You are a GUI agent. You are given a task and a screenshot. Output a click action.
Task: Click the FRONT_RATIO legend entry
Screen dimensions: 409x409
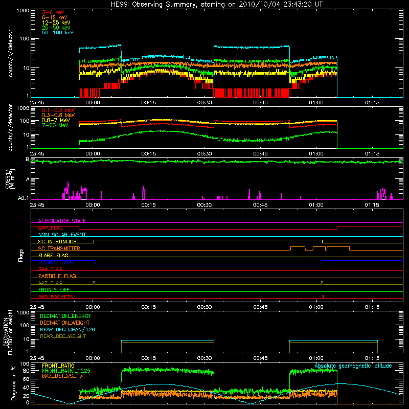coord(58,366)
